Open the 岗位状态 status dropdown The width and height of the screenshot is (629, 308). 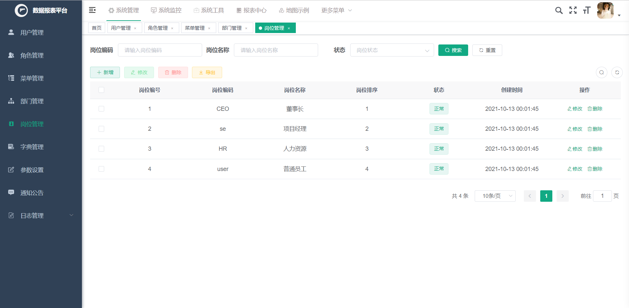coord(392,50)
